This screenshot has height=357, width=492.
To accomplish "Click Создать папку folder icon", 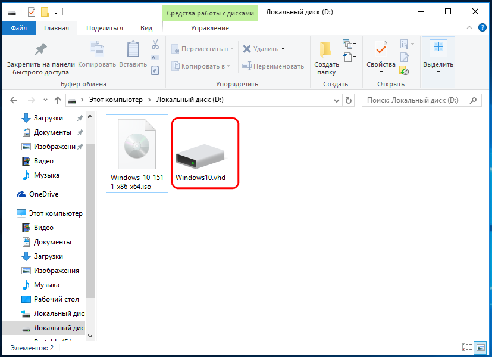I will [325, 49].
